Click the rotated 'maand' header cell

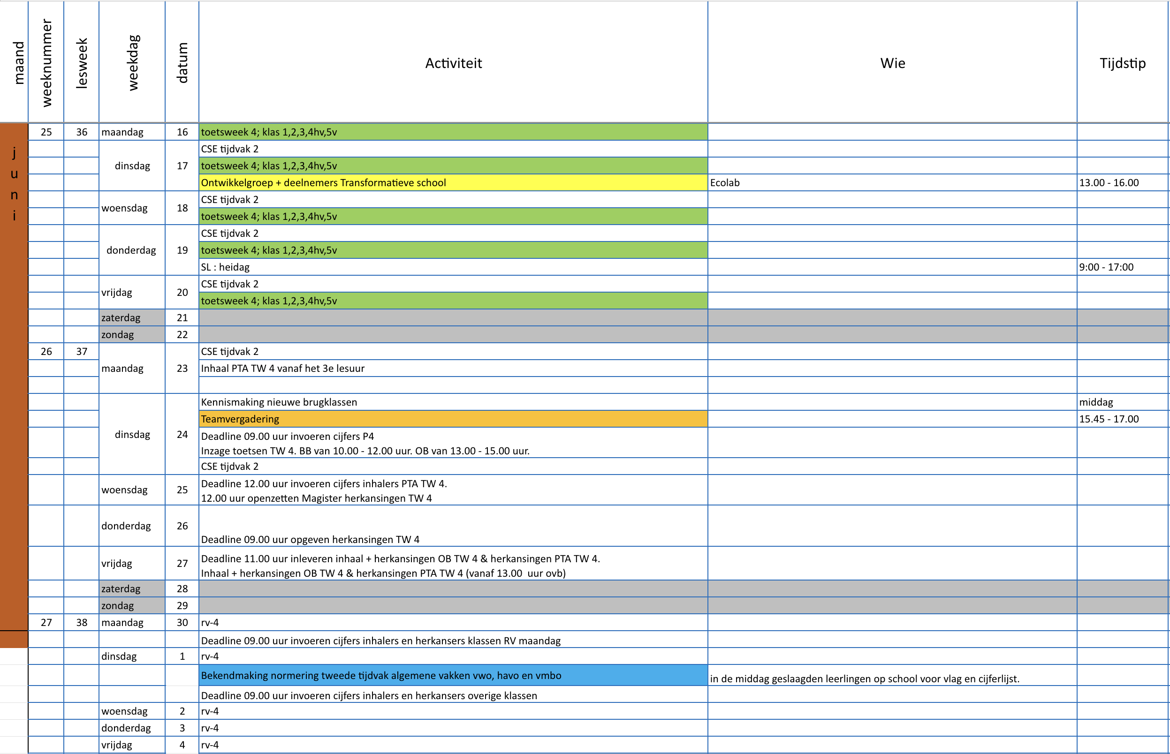(14, 63)
